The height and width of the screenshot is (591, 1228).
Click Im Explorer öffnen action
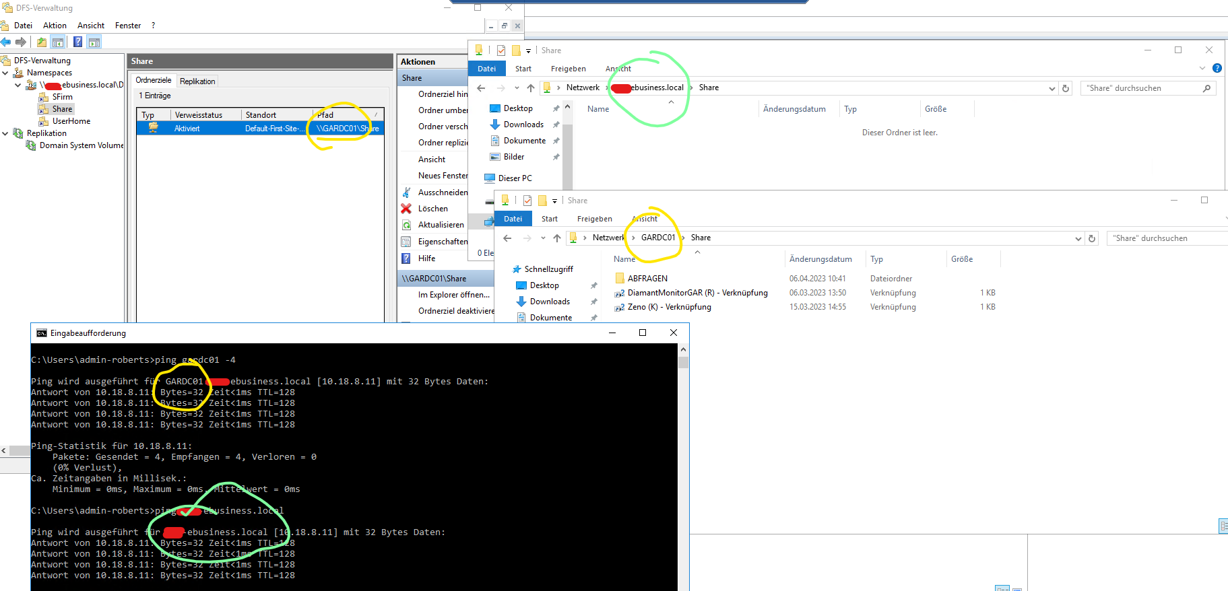point(453,295)
